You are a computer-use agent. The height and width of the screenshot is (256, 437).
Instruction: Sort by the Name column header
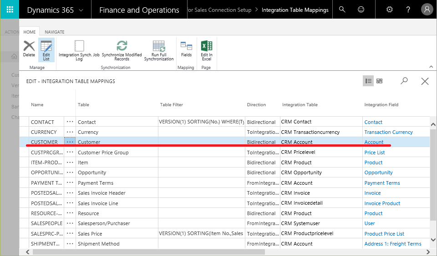pos(37,105)
